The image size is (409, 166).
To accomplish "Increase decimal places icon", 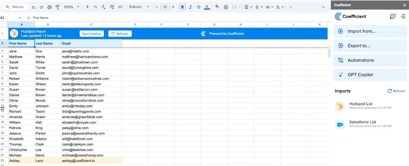I will pyautogui.click(x=112, y=7).
